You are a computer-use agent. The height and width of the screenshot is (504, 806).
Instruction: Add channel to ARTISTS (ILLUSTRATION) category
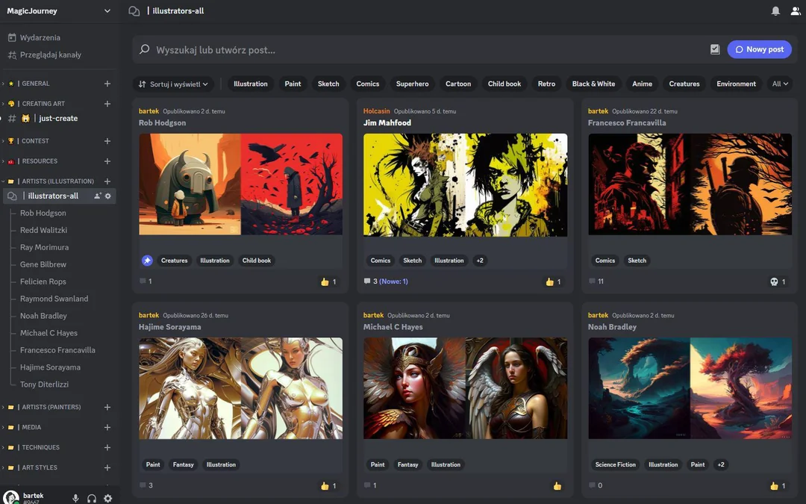coord(107,181)
